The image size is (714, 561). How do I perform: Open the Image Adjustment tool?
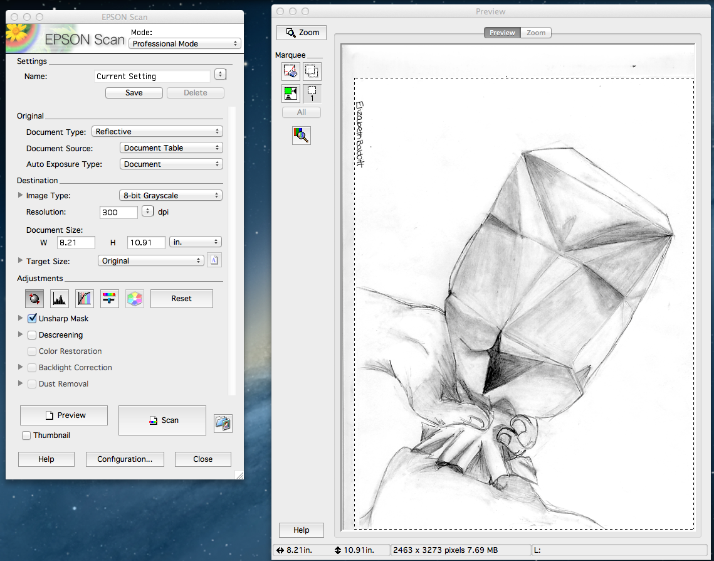coord(110,299)
